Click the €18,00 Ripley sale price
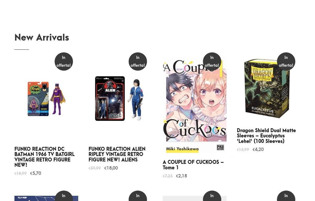This screenshot has width=315, height=201. tap(111, 168)
